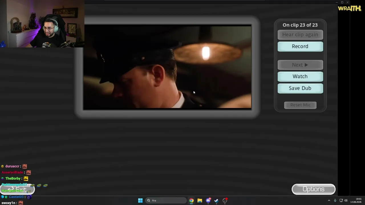The width and height of the screenshot is (365, 205).
Task: Click the emote in duruaccr's chat message
Action: coord(25,166)
